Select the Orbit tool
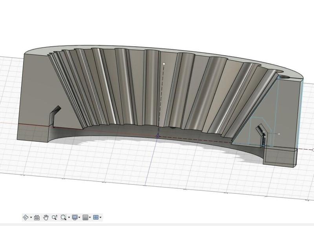 [x=26, y=217]
